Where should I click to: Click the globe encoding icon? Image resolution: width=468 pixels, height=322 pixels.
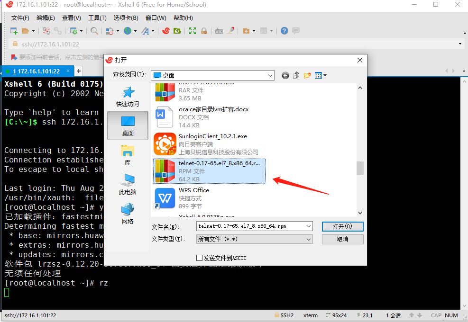(x=128, y=31)
